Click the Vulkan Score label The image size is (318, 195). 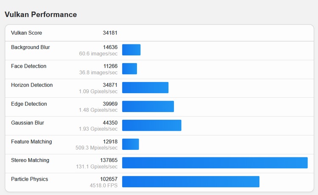click(x=26, y=33)
